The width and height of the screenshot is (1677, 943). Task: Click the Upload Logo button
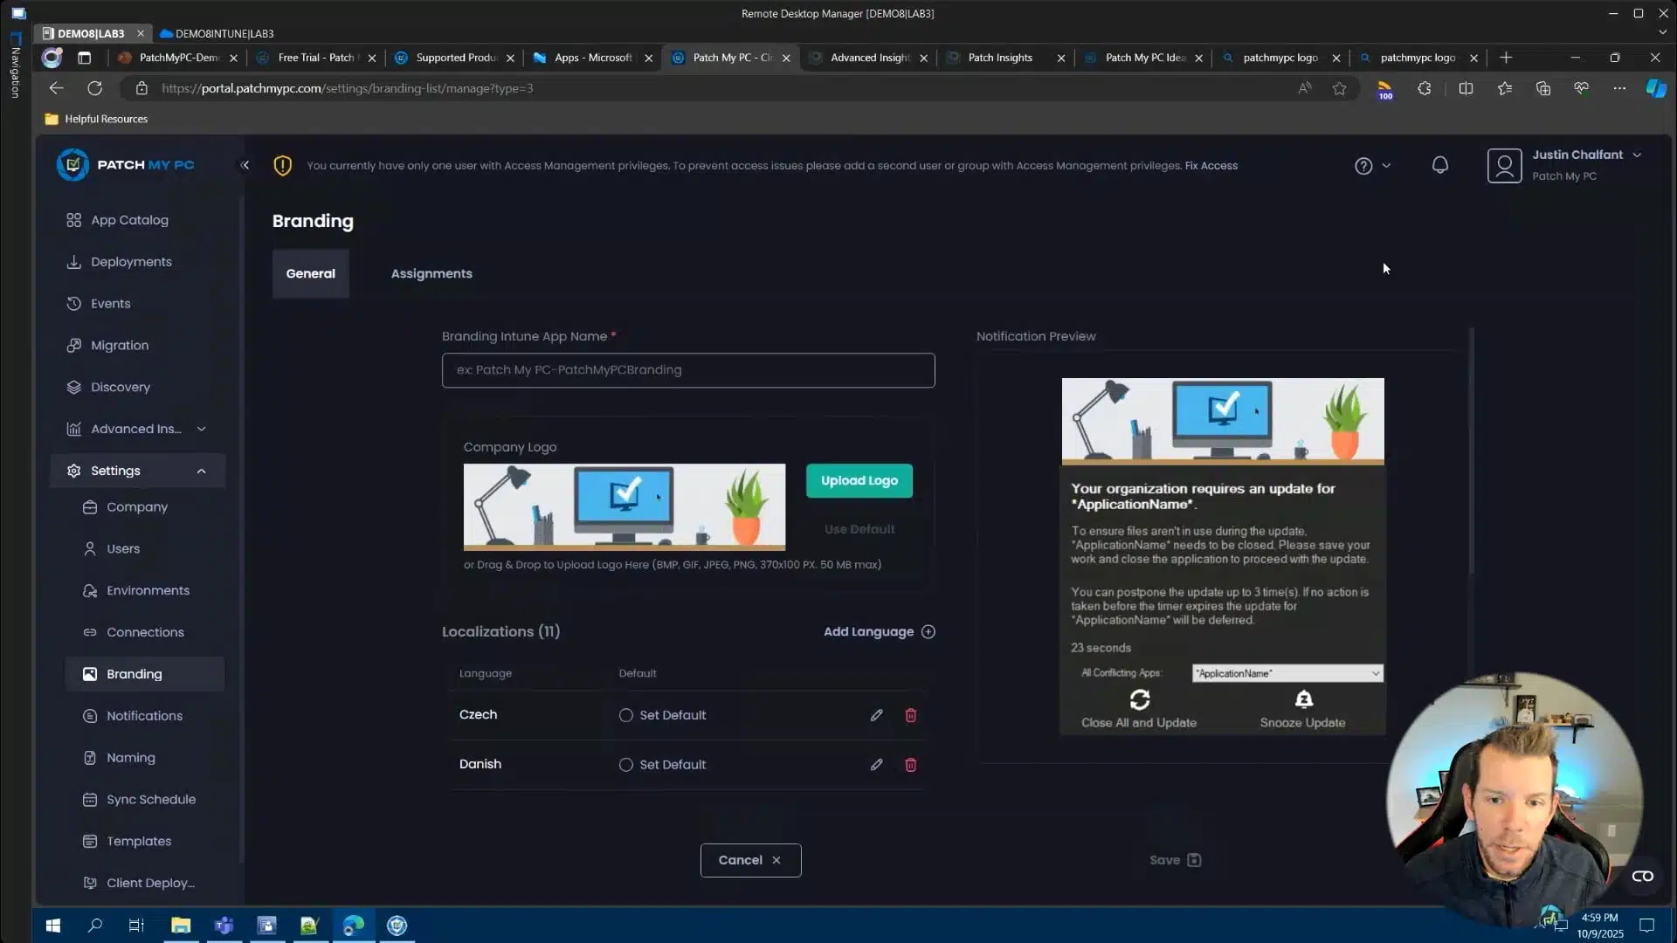click(x=859, y=480)
